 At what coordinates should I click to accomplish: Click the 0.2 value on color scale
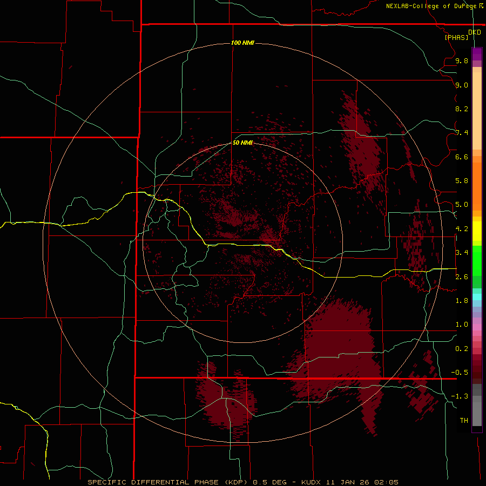tap(462, 349)
